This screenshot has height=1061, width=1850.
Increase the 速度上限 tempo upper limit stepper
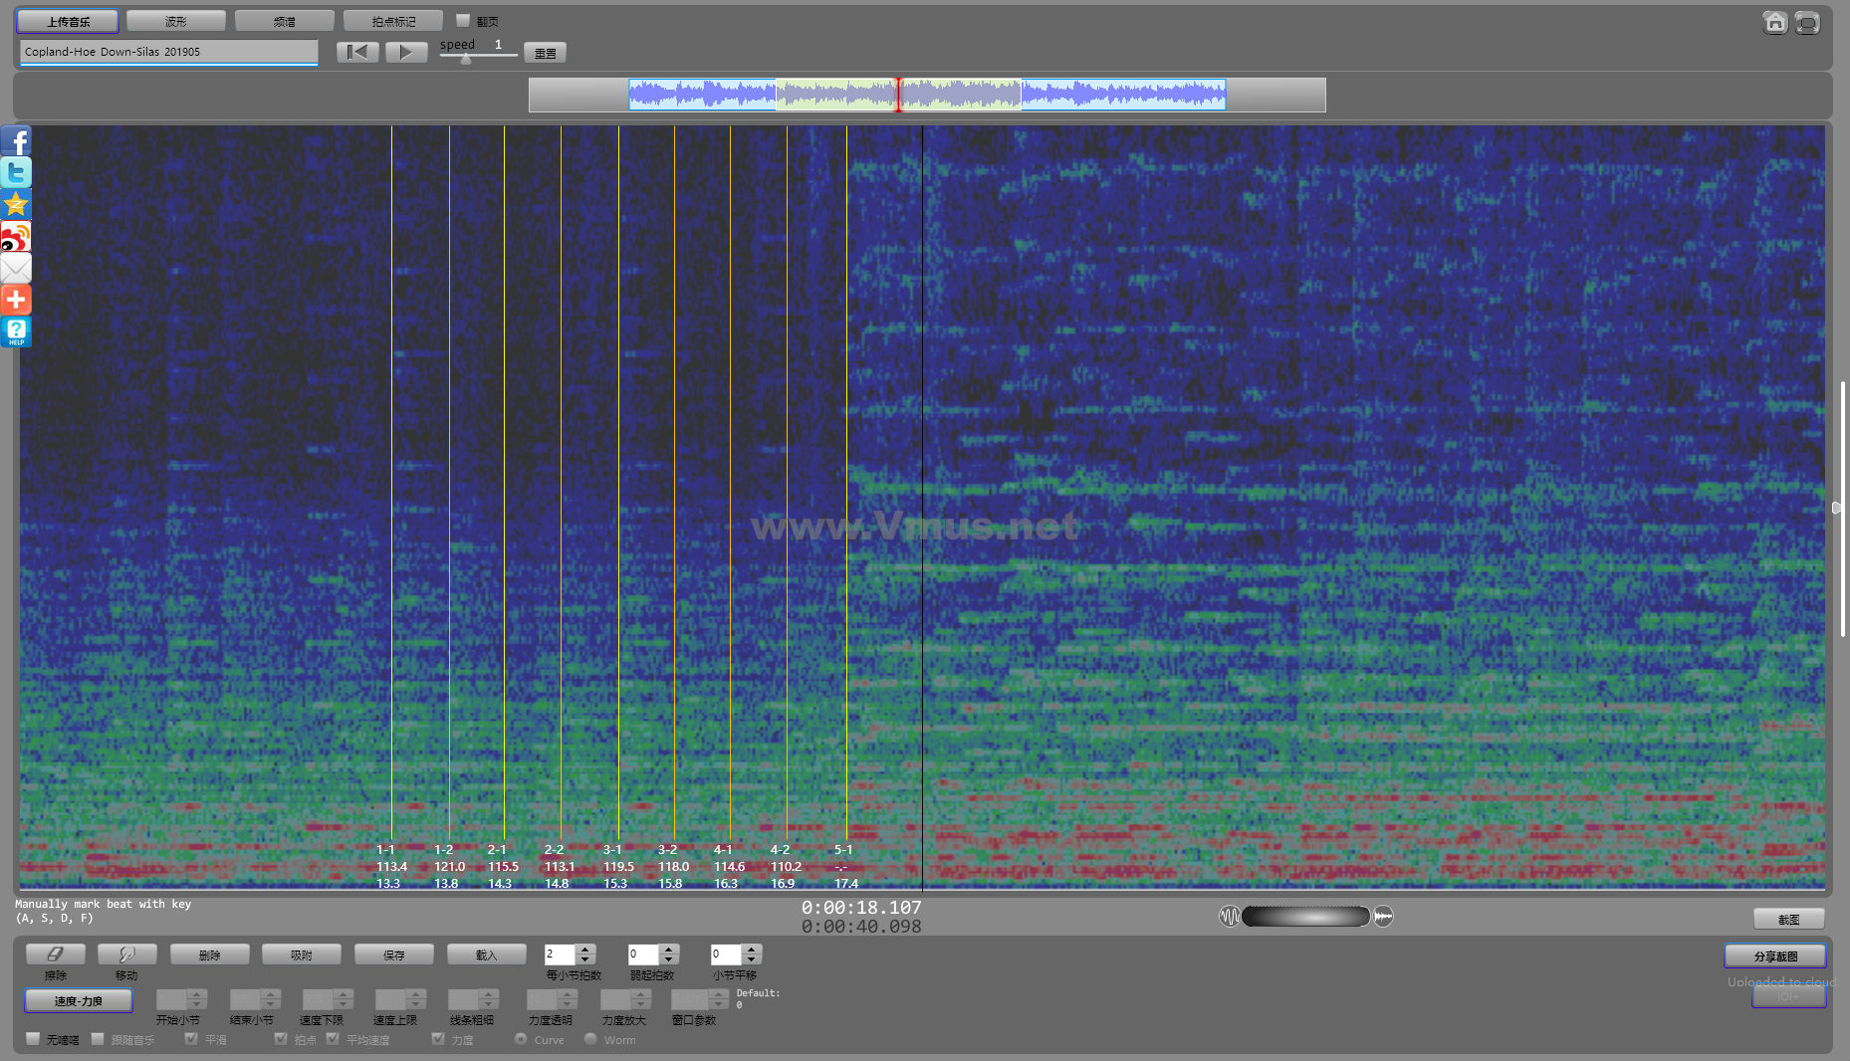pyautogui.click(x=416, y=993)
